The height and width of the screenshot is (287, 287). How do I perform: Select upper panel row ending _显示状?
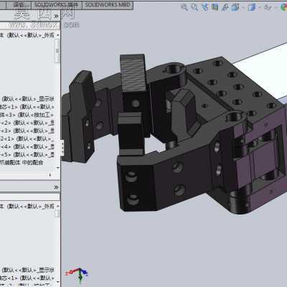27,98
